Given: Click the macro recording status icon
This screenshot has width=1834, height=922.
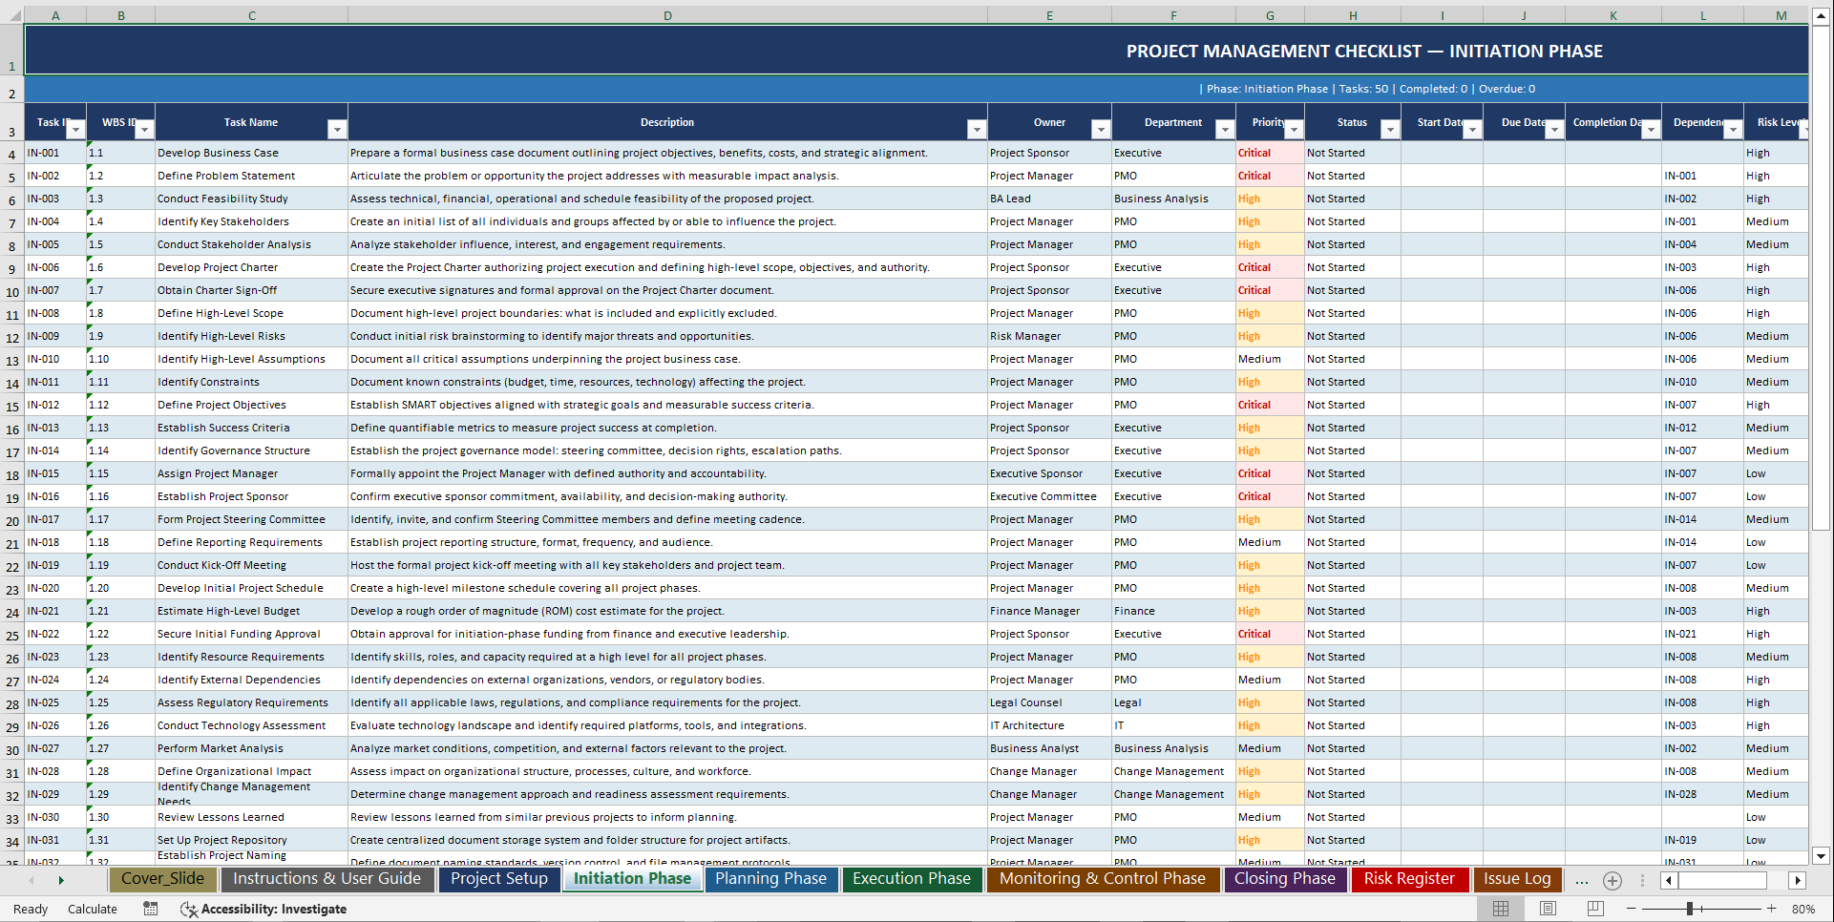Looking at the screenshot, I should [151, 909].
